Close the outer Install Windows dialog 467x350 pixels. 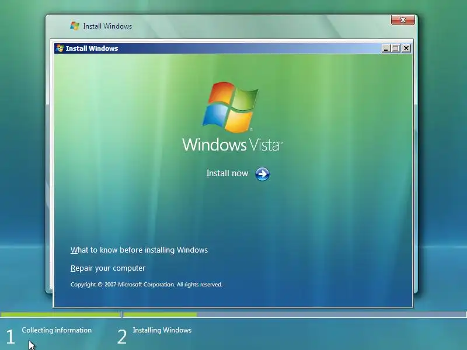[403, 20]
